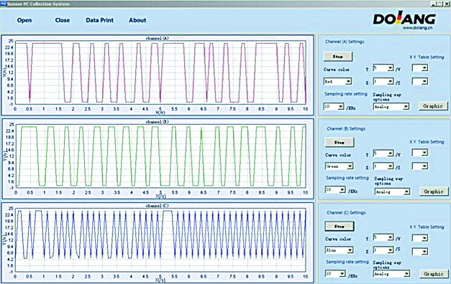Open Channel A curve color dropdown (Red)

click(337, 82)
